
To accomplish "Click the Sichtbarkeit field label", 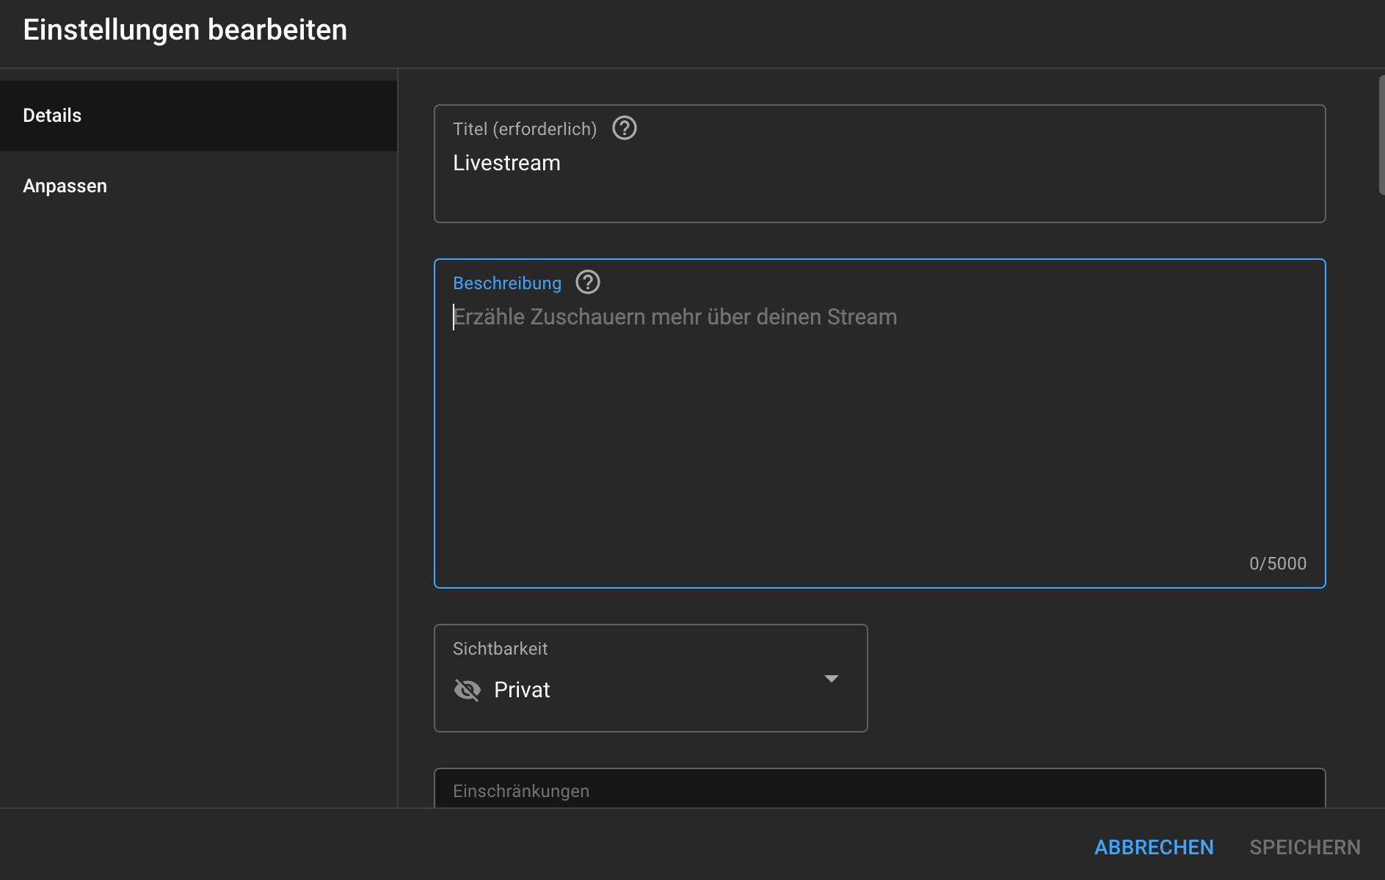I will click(x=500, y=649).
